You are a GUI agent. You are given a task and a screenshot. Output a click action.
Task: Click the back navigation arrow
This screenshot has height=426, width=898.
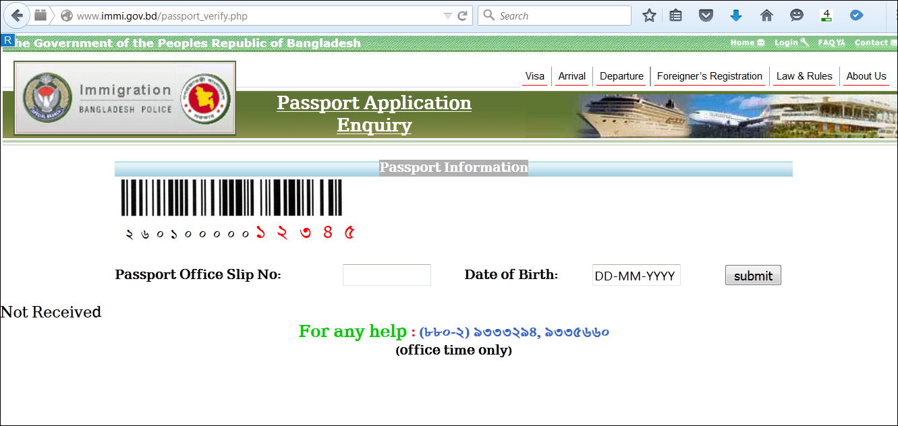click(x=17, y=15)
